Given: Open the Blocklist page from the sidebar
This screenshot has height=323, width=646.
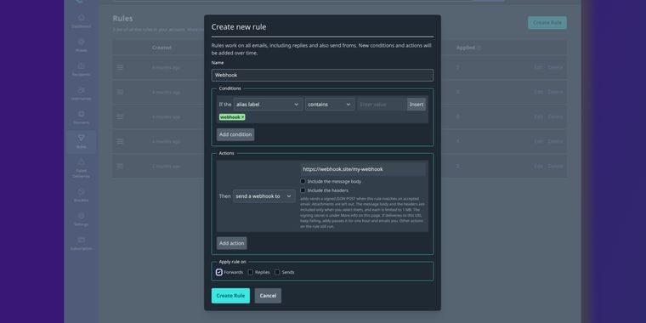Looking at the screenshot, I should (x=81, y=195).
